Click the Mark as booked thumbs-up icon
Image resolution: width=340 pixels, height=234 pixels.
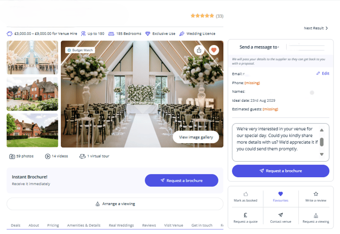246,194
